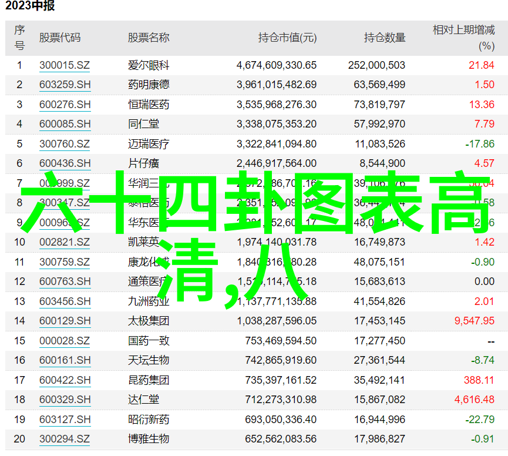Viewport: 508px width, 456px height.
Task: Click market value 3,961,015,482.69
Action: coord(277,85)
